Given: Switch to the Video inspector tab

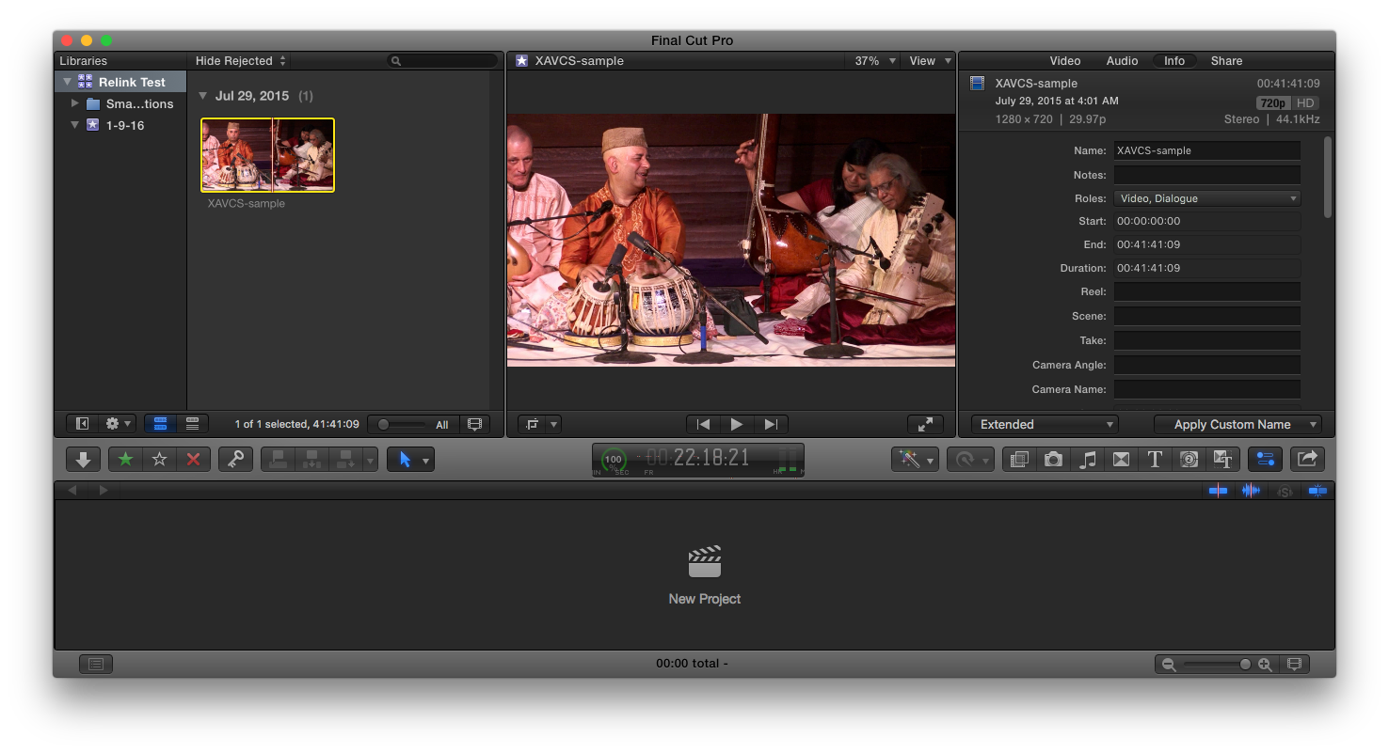Looking at the screenshot, I should pos(1064,60).
